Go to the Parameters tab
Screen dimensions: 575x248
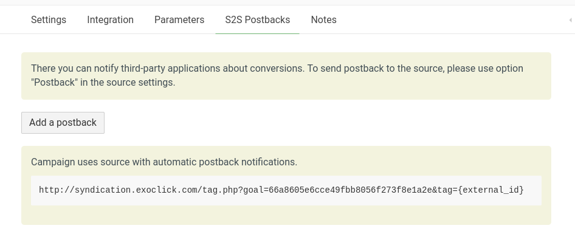179,20
